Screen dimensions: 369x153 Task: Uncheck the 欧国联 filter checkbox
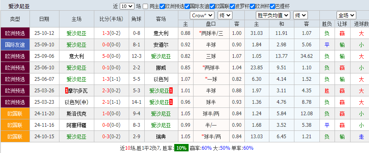[x=212, y=6]
